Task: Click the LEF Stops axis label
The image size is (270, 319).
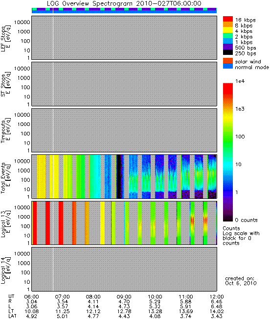Action: tap(6, 38)
